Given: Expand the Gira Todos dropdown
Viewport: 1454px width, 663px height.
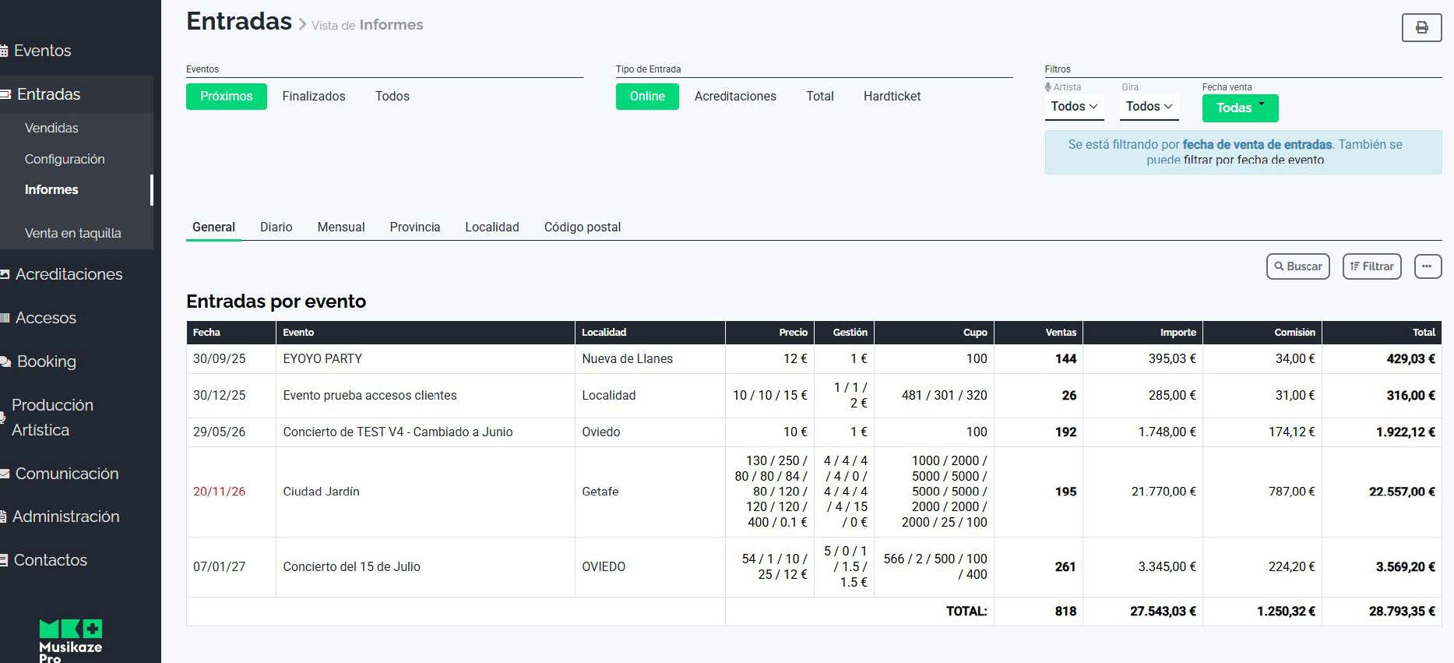Looking at the screenshot, I should (x=1149, y=107).
